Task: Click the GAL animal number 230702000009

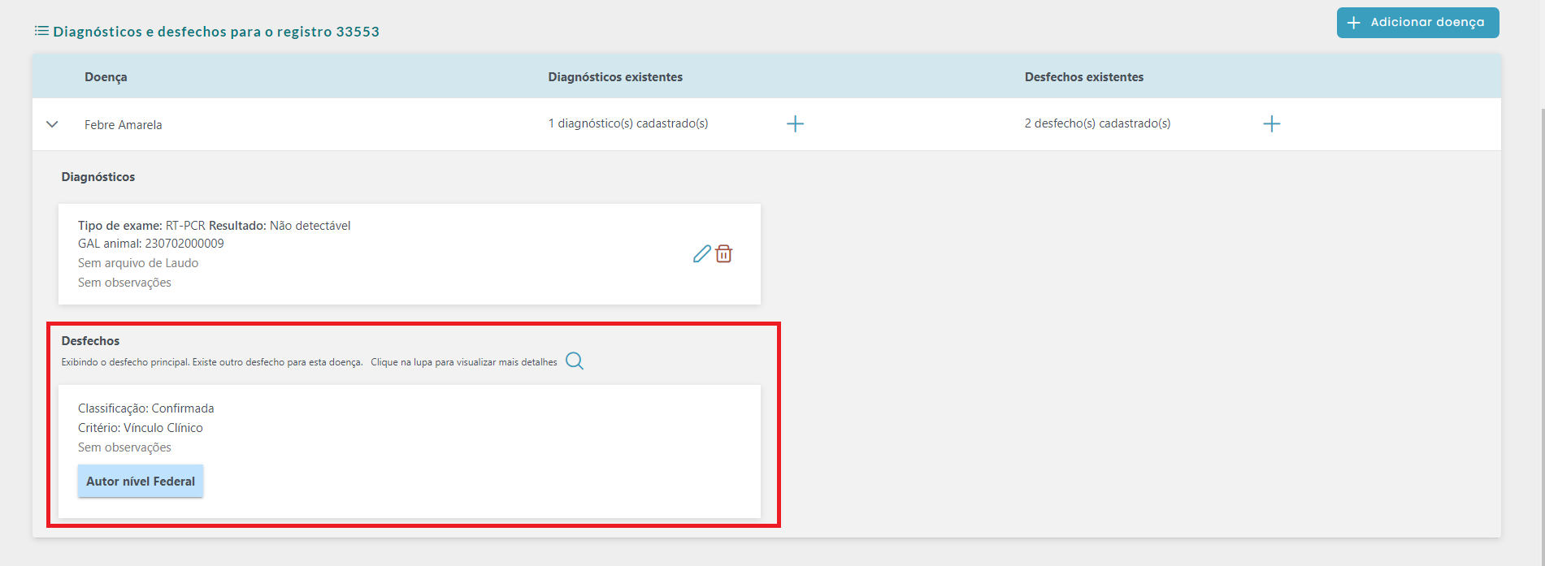Action: [x=184, y=244]
